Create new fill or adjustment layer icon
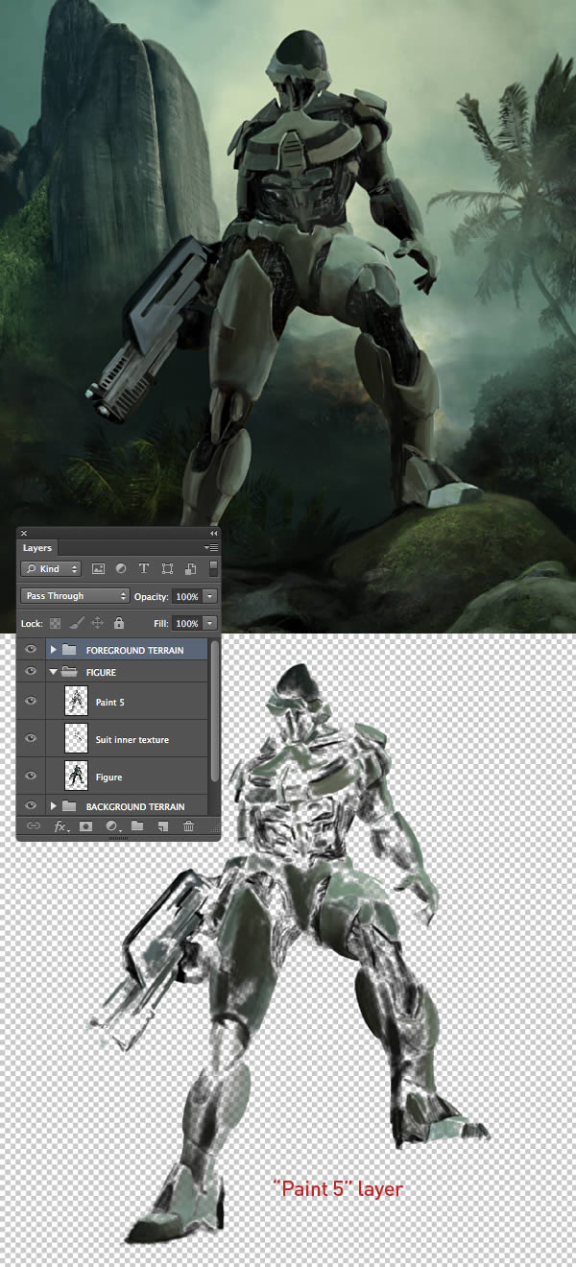The height and width of the screenshot is (1267, 576). coord(111,825)
